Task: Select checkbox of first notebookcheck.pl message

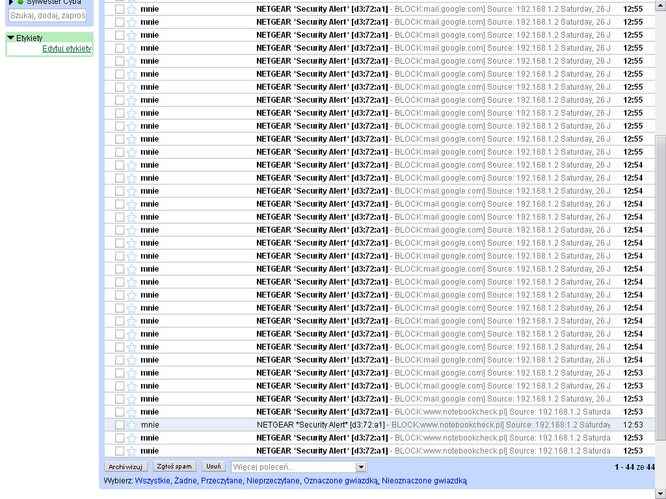Action: 120,411
